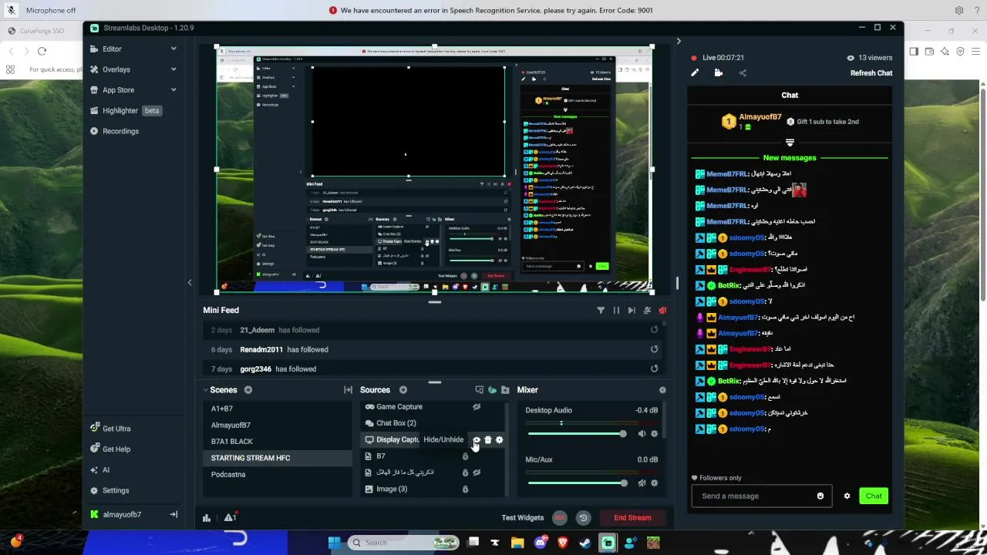Expand the App Store sidebar chevron
Screen dimensions: 987x555
pos(173,90)
